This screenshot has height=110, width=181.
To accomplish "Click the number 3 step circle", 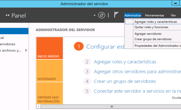I will 87,72.
